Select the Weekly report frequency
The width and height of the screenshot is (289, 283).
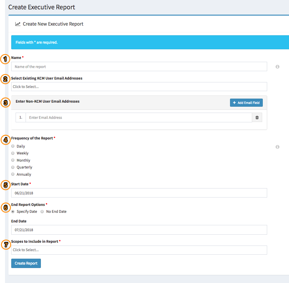[x=12, y=153]
